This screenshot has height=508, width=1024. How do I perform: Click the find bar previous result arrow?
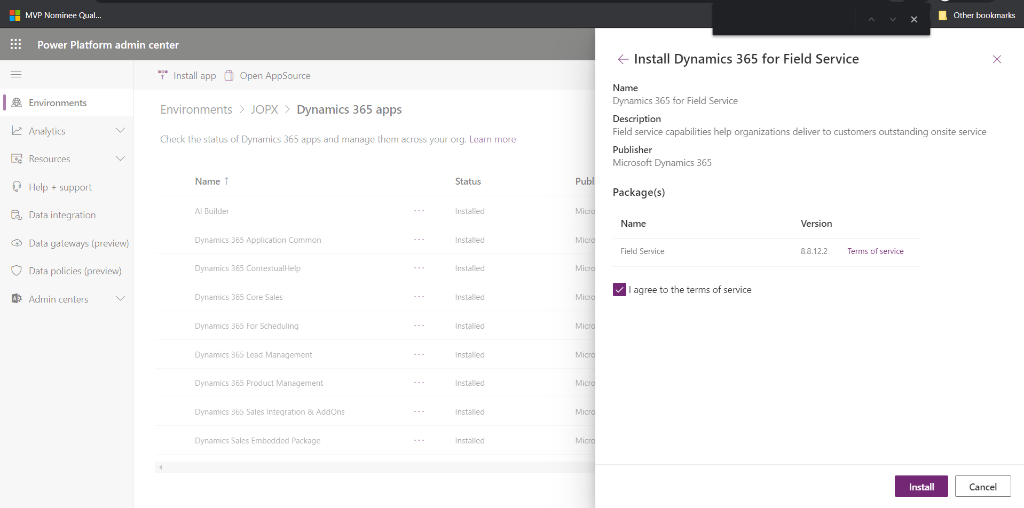pyautogui.click(x=871, y=19)
